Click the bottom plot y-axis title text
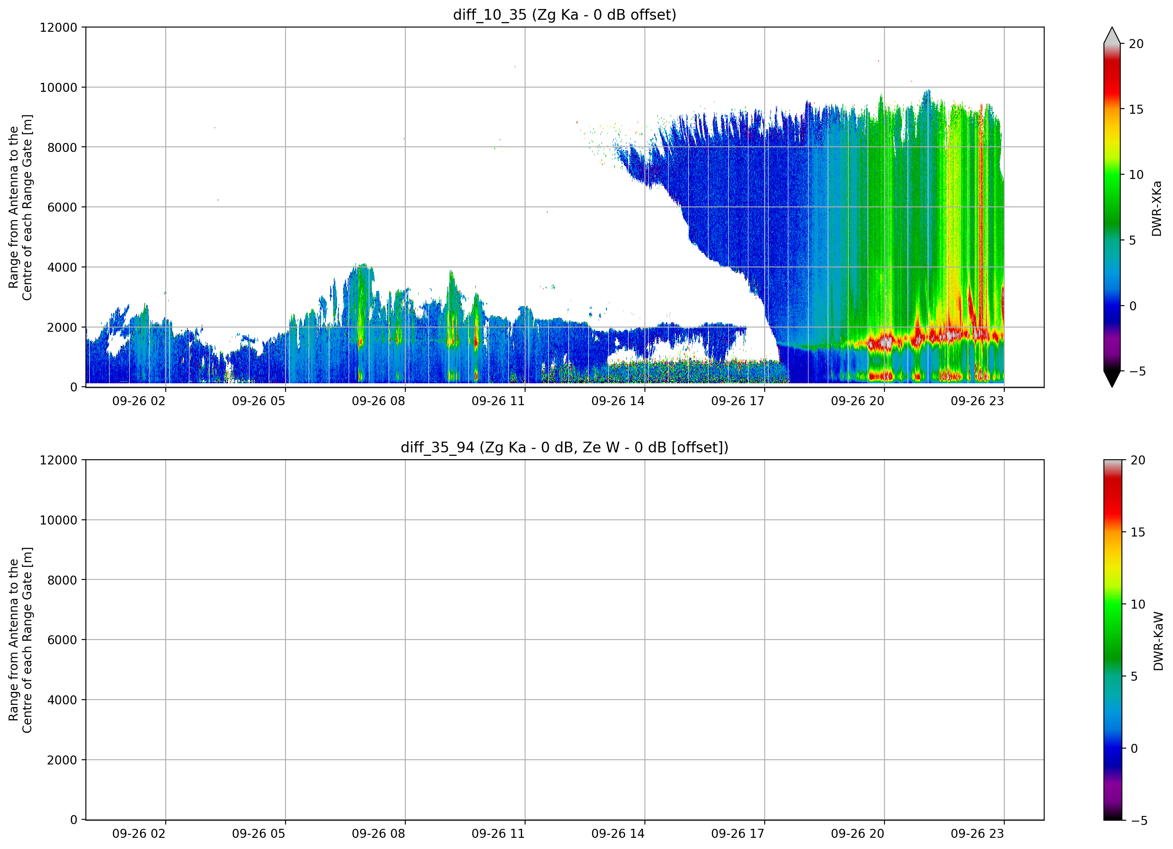Image resolution: width=1173 pixels, height=849 pixels. tap(20, 640)
